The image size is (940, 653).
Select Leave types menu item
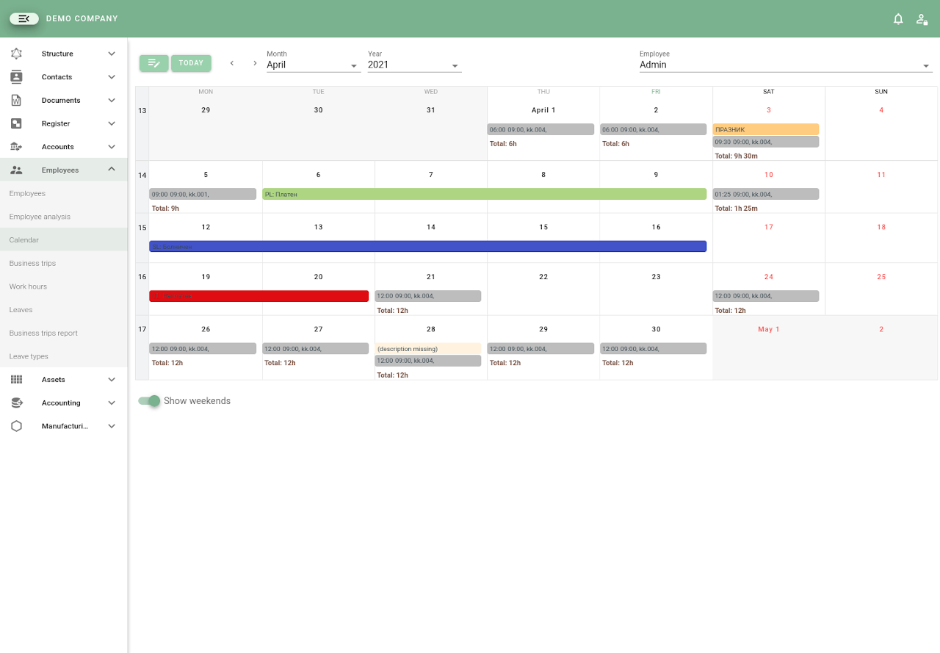(29, 356)
